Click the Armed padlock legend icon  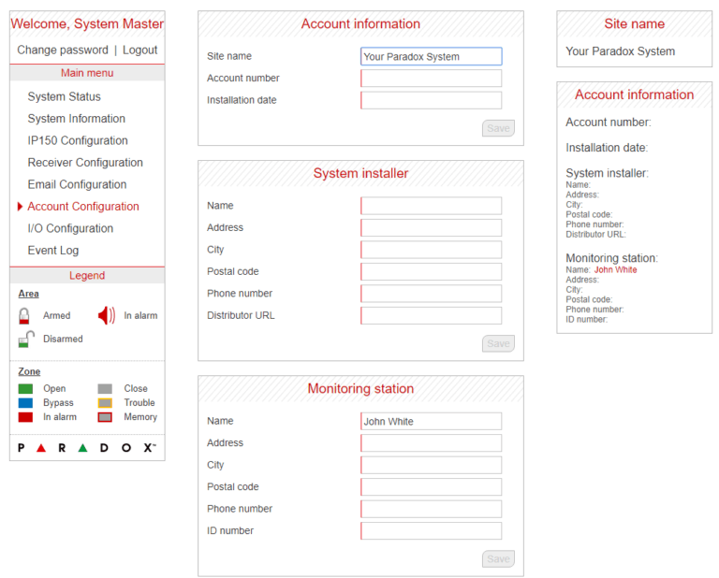24,315
